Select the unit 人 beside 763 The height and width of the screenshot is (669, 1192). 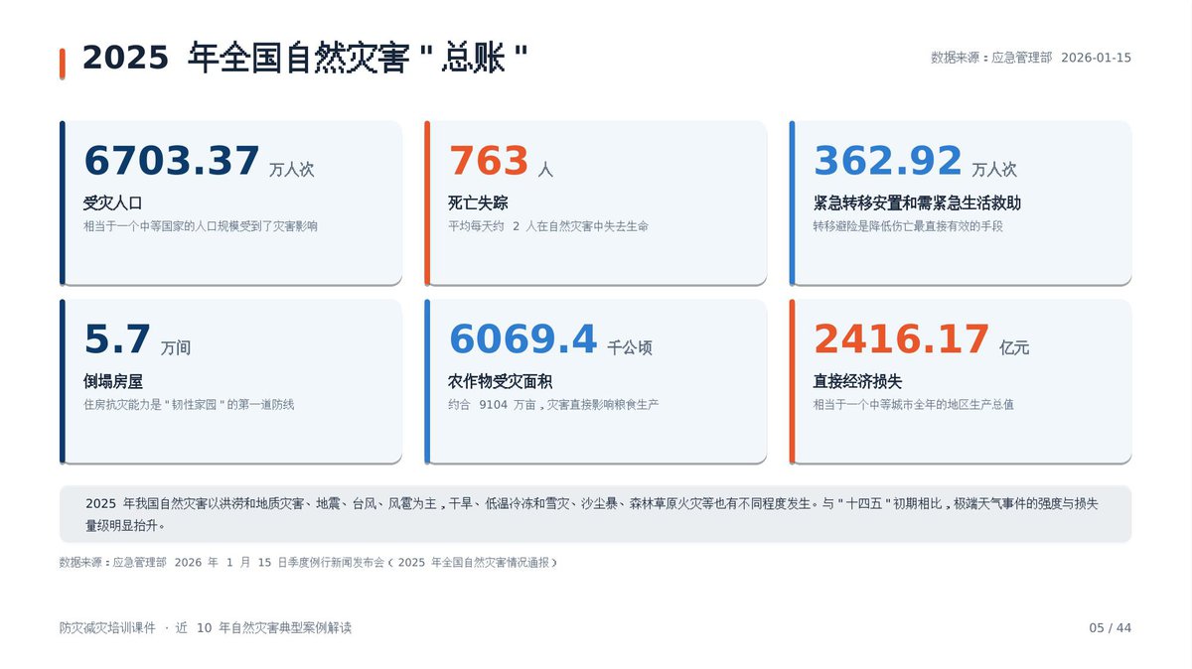(x=545, y=170)
